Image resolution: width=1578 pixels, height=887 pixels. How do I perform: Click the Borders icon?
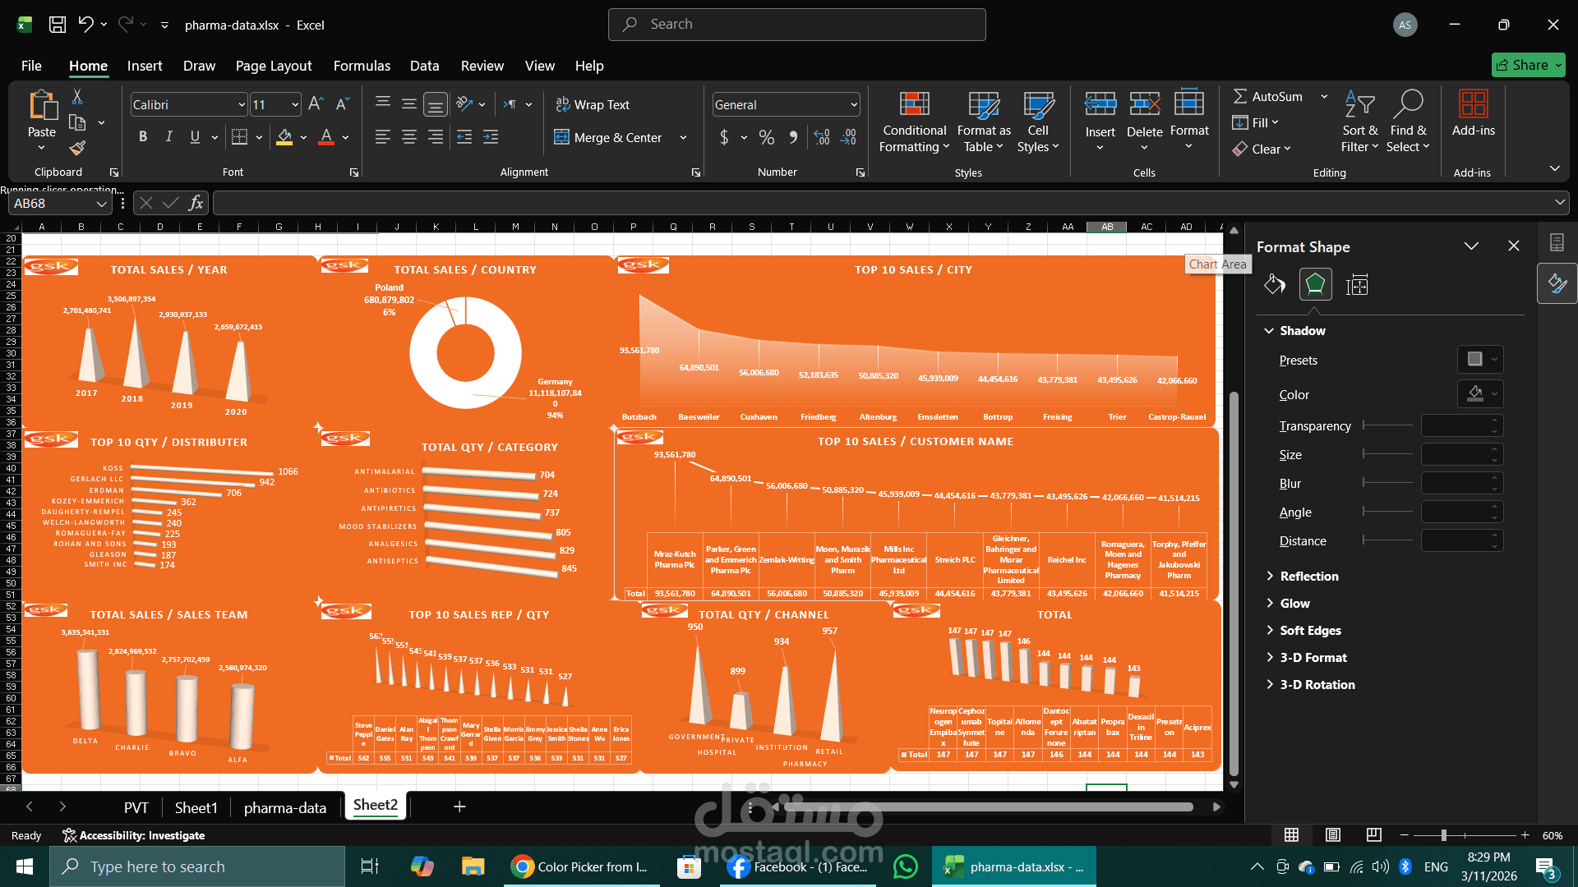239,137
